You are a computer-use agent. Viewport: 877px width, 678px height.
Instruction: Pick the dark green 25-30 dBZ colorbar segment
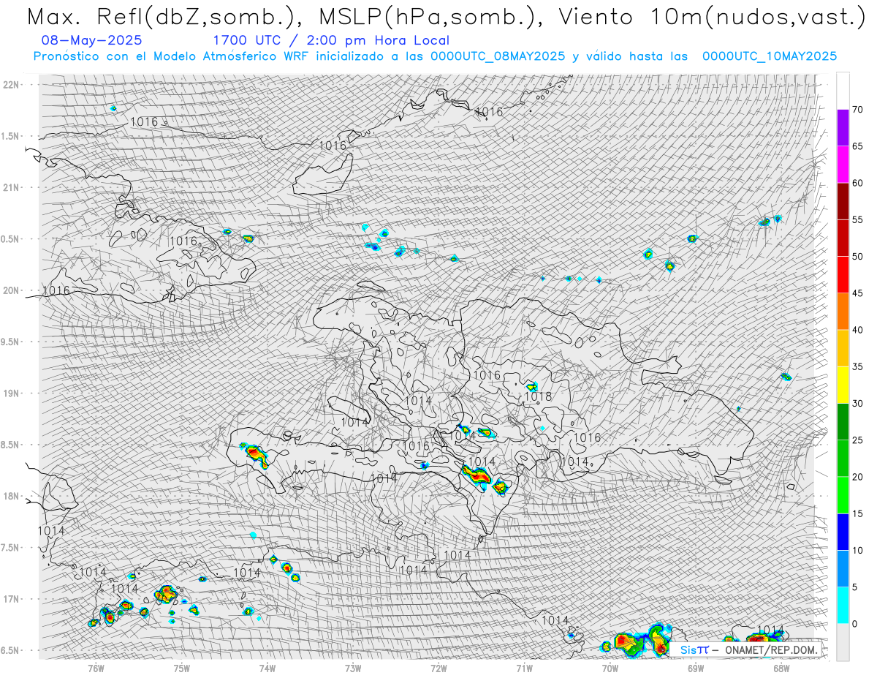(x=843, y=421)
